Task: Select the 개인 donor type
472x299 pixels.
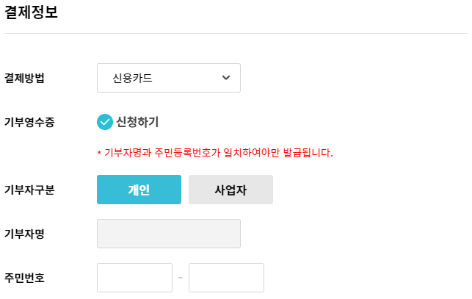Action: pos(139,190)
